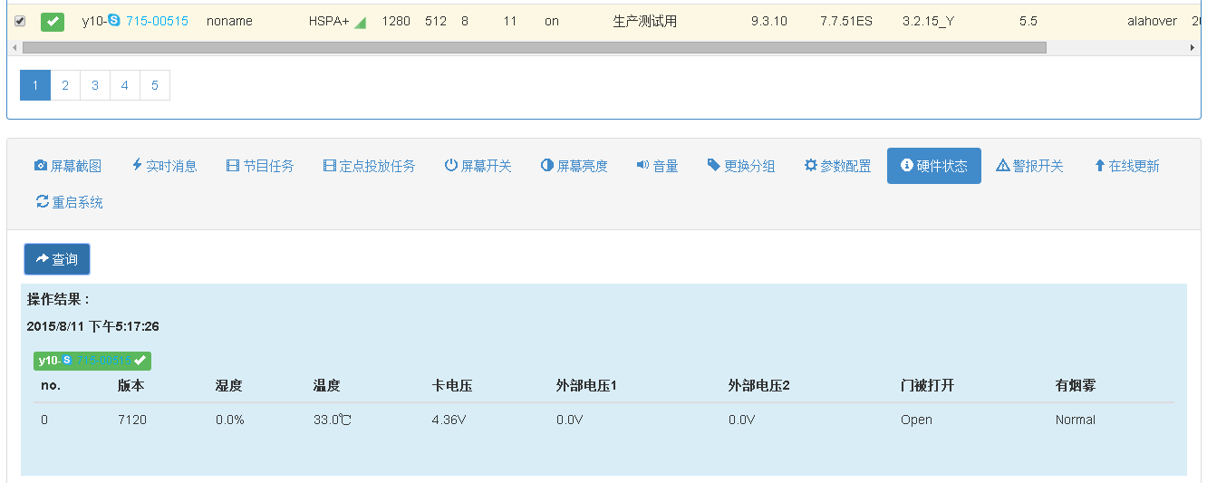1207x483 pixels.
Task: Open the 屏幕开关 tab
Action: tap(478, 166)
